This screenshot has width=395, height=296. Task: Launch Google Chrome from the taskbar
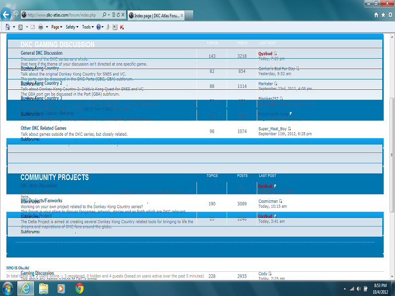point(79,288)
